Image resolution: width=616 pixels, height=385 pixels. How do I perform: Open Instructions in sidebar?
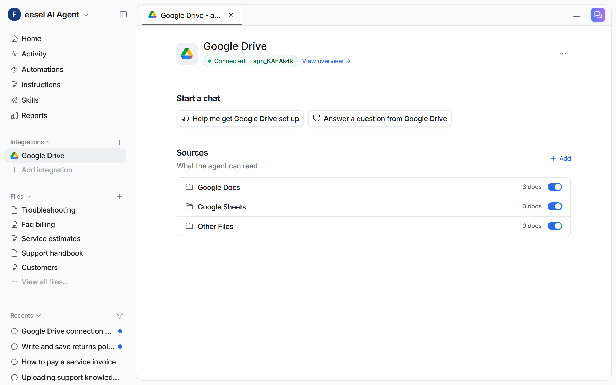point(65,85)
